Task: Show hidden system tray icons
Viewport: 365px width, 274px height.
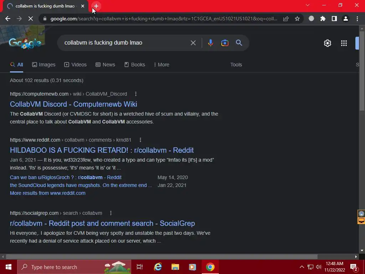Action: point(302,267)
